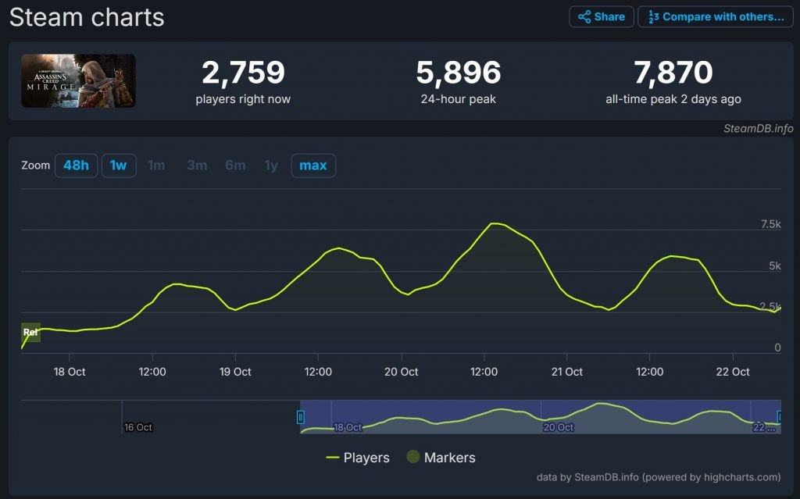Toggle the Players series in legend
Screen dimensions: 800x499
tap(358, 458)
